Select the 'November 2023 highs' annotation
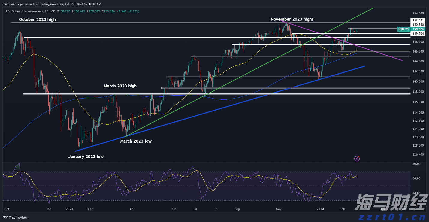This screenshot has height=222, width=429. [x=292, y=19]
